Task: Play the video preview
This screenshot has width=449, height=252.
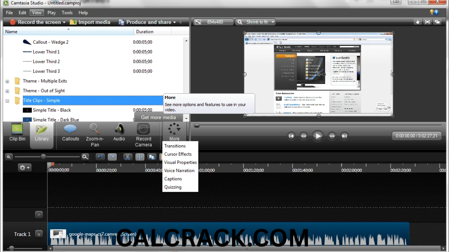Action: (317, 136)
